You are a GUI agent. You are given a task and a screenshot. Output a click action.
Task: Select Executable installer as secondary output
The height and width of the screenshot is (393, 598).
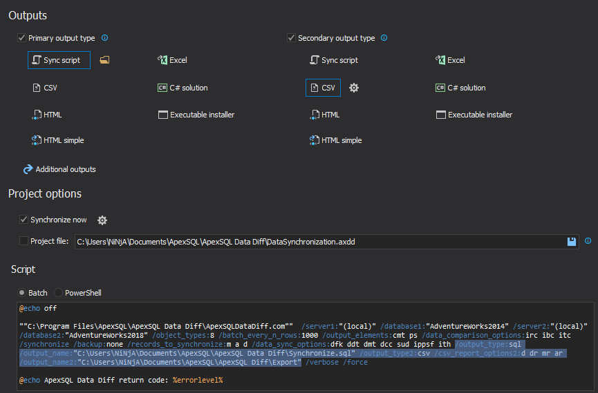tap(474, 115)
